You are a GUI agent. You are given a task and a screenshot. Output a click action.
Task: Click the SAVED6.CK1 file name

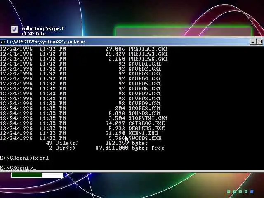pyautogui.click(x=145, y=89)
